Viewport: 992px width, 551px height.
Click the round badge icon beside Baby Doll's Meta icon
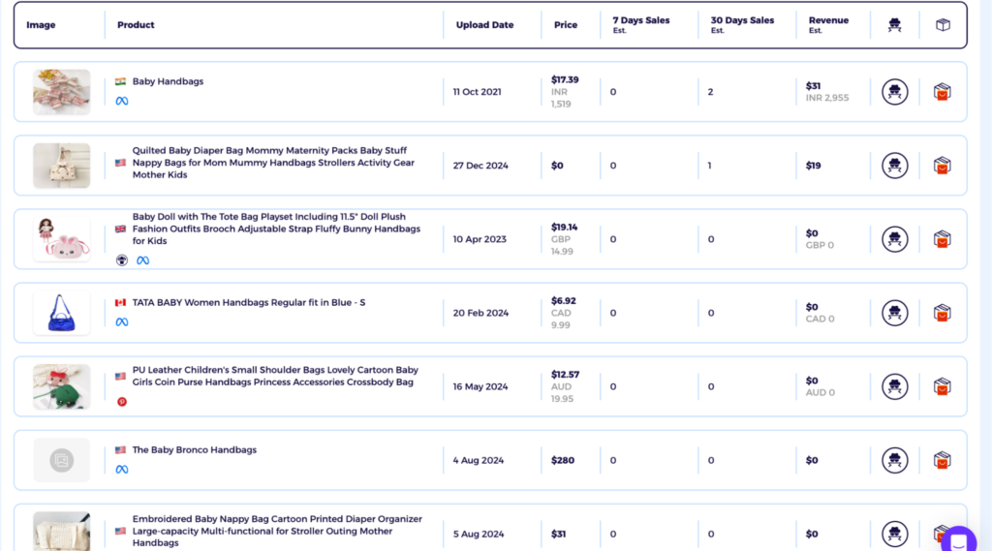point(122,260)
